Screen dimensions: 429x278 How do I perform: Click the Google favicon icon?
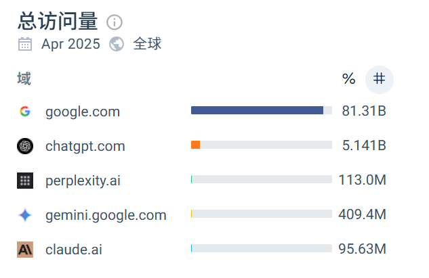coord(25,111)
